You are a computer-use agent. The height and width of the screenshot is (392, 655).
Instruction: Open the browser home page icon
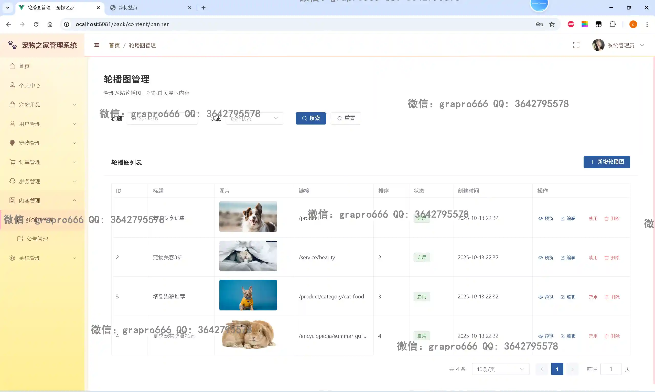[x=50, y=24]
